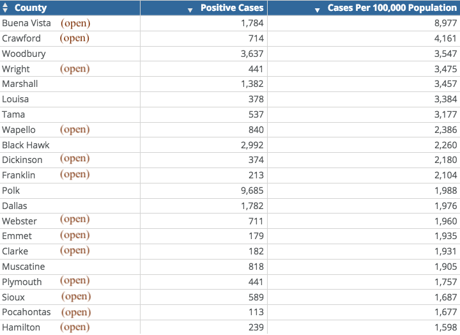
Task: Click the Positive Cases sort arrow
Action: [x=190, y=10]
